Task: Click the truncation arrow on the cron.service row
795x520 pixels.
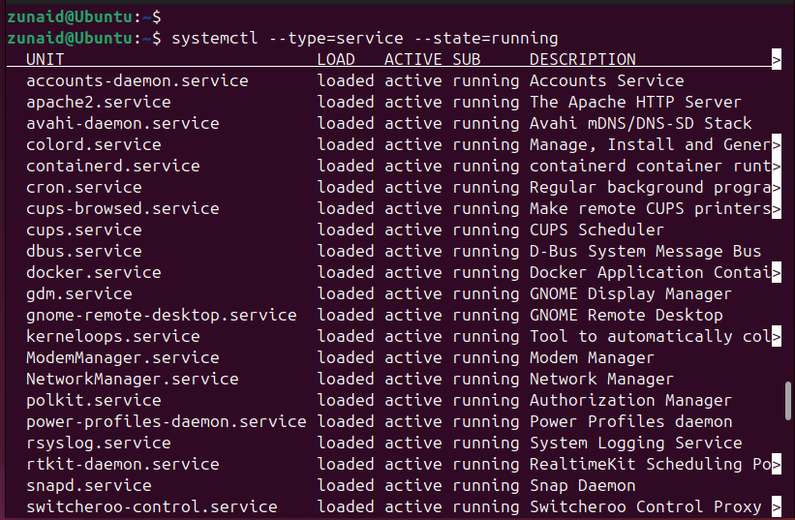Action: pyautogui.click(x=776, y=188)
